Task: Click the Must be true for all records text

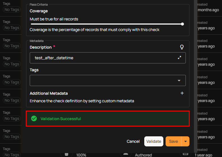Action: pos(54,19)
